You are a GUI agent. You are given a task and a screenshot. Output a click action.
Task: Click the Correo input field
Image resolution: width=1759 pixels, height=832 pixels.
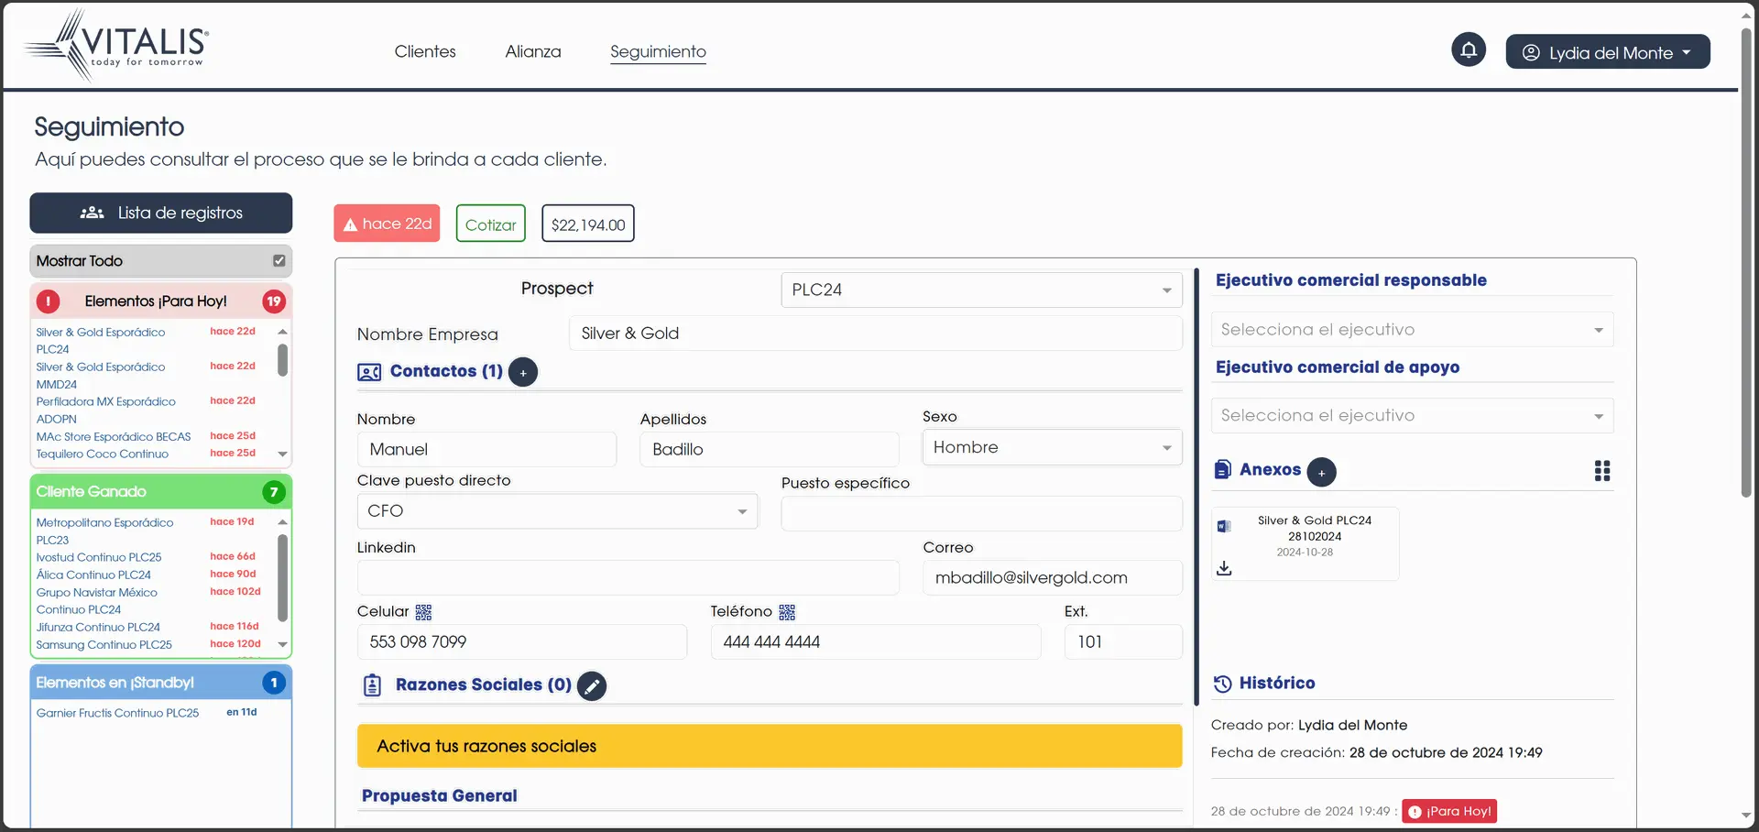[x=1052, y=578]
